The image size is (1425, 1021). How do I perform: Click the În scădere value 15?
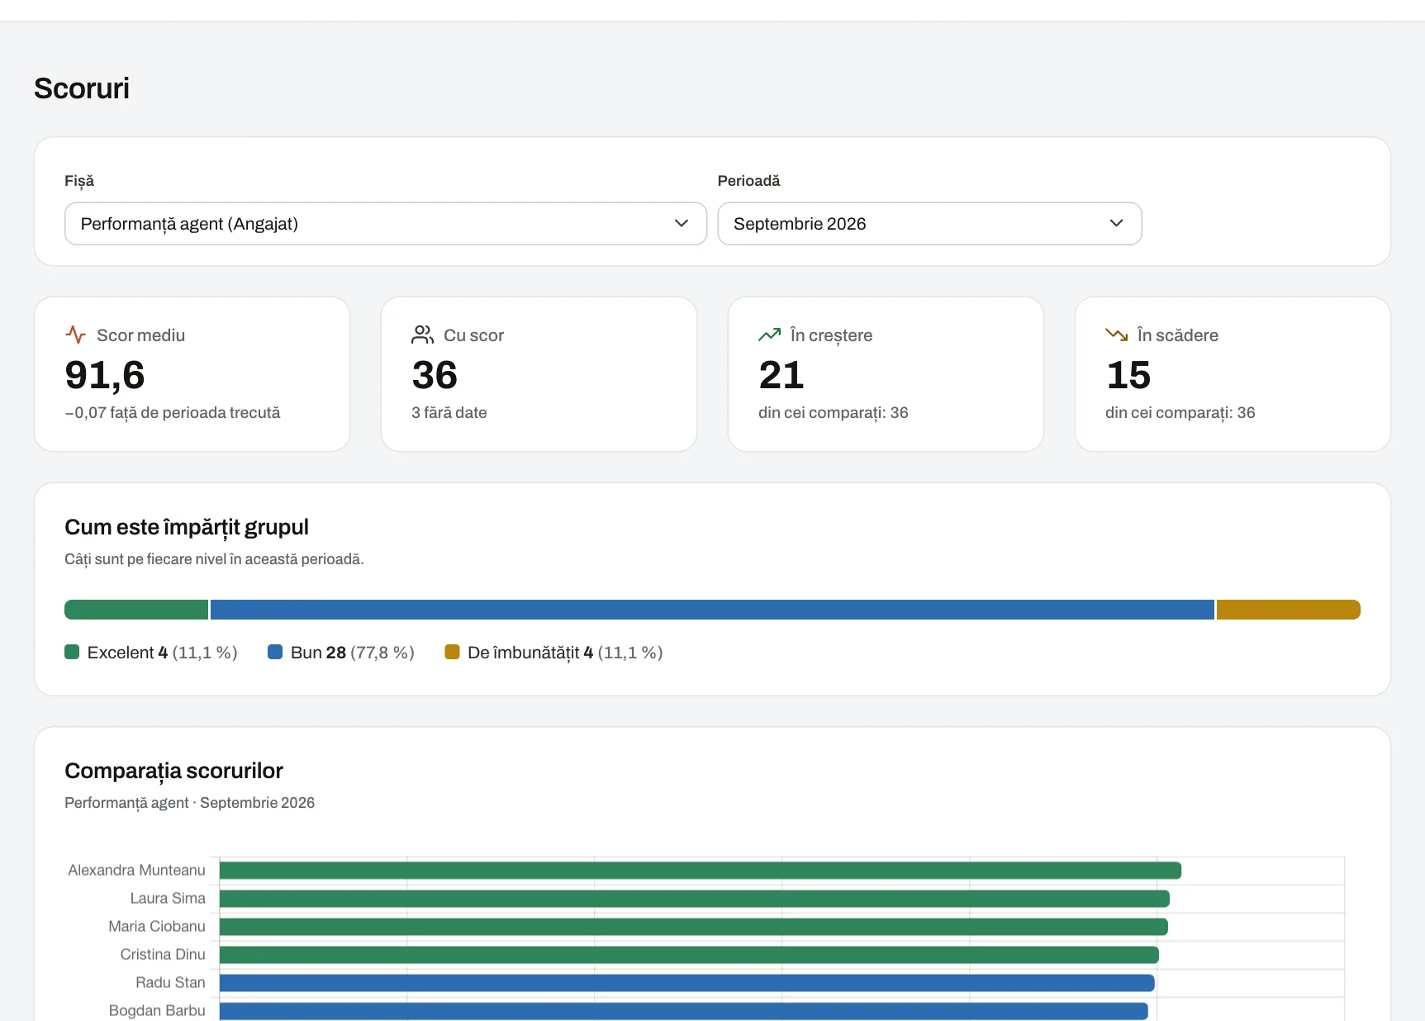click(x=1128, y=375)
